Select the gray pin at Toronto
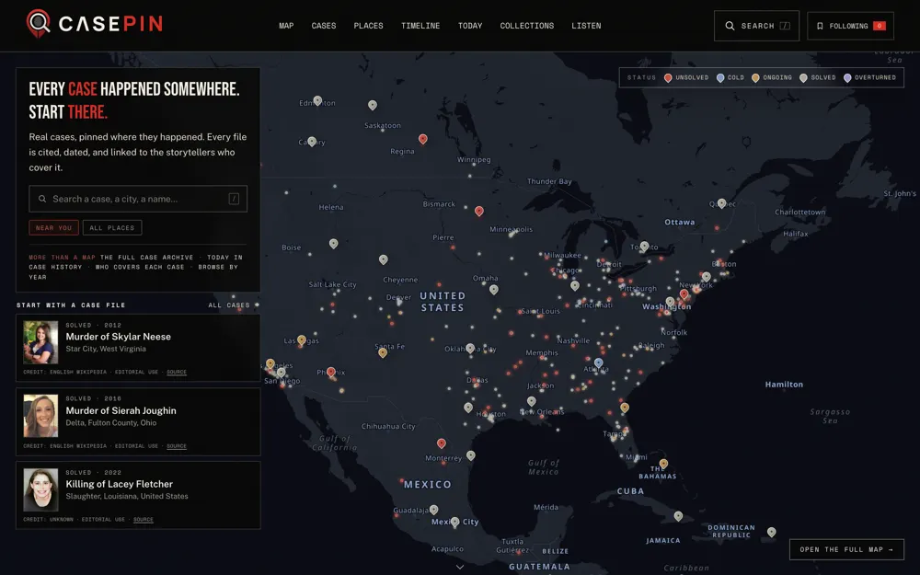Image resolution: width=920 pixels, height=575 pixels. (644, 246)
